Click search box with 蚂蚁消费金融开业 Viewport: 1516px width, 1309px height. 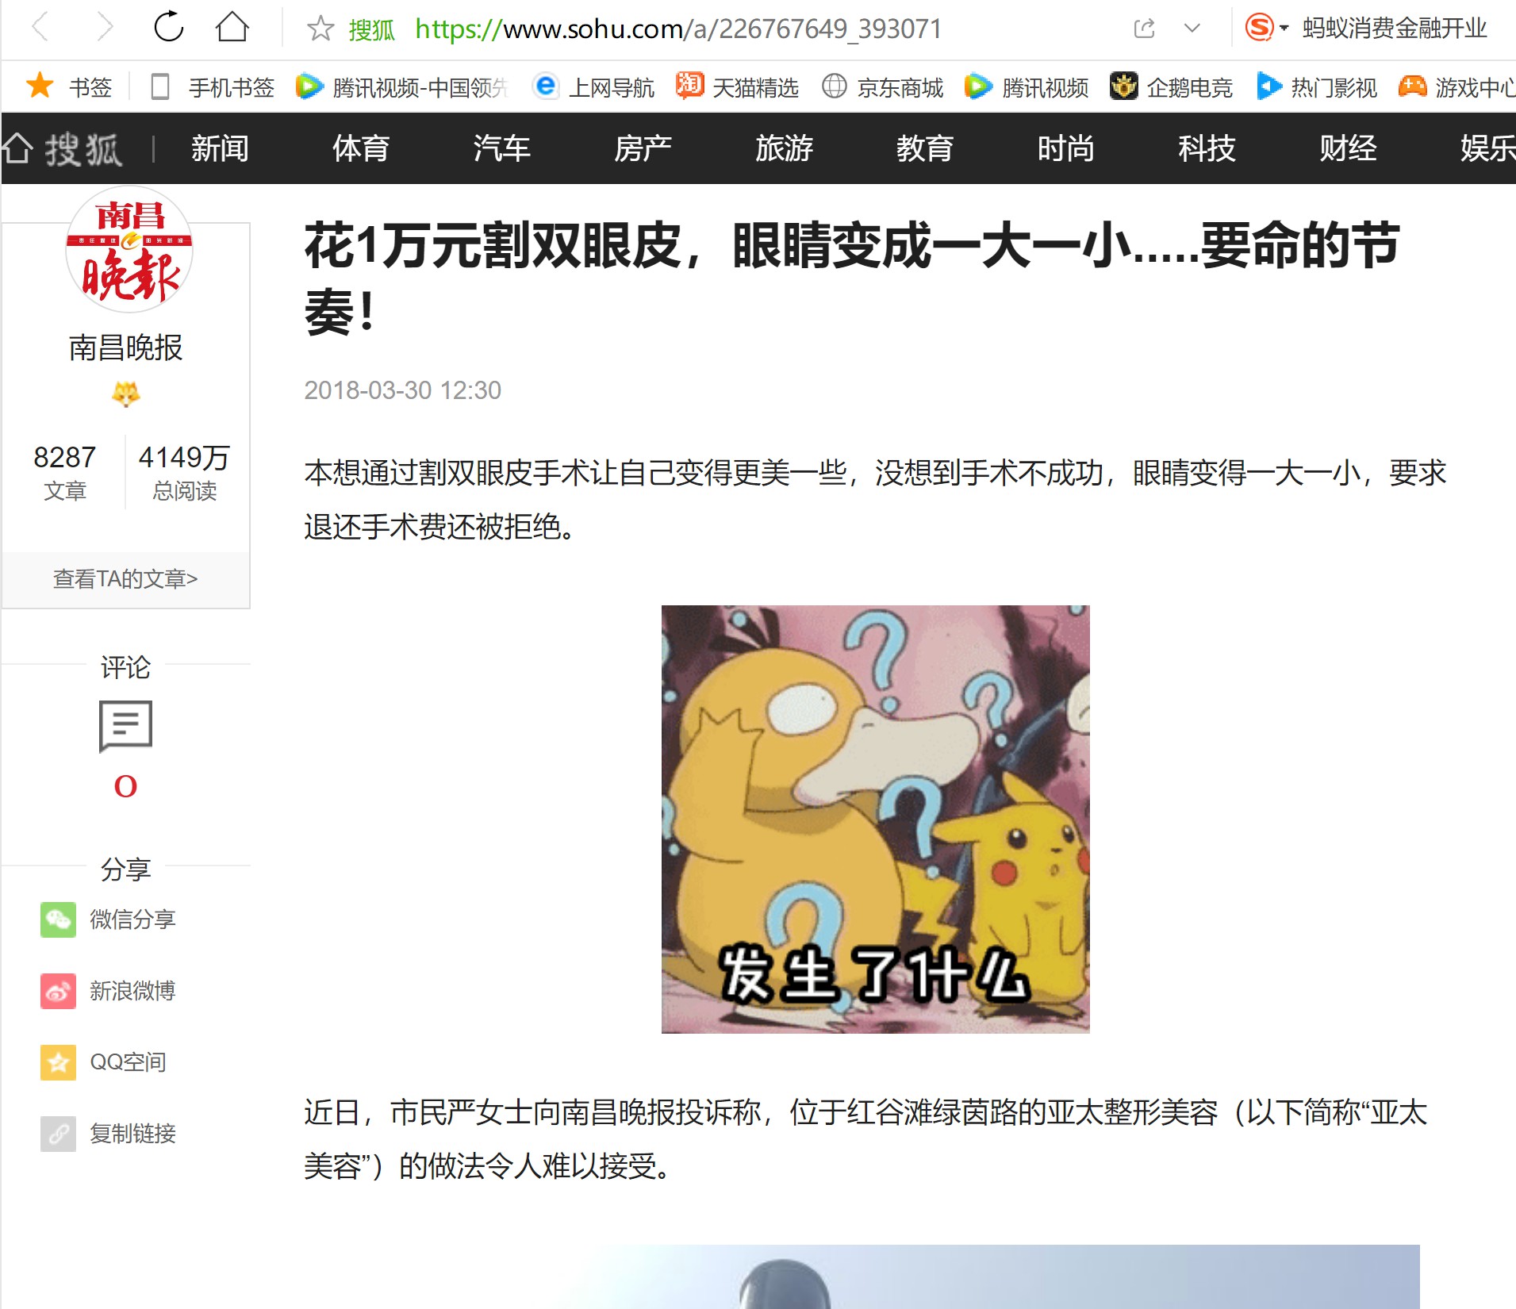pyautogui.click(x=1394, y=29)
